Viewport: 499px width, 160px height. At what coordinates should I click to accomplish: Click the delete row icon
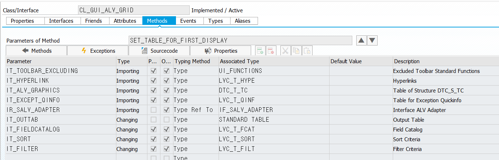pyautogui.click(x=271, y=51)
